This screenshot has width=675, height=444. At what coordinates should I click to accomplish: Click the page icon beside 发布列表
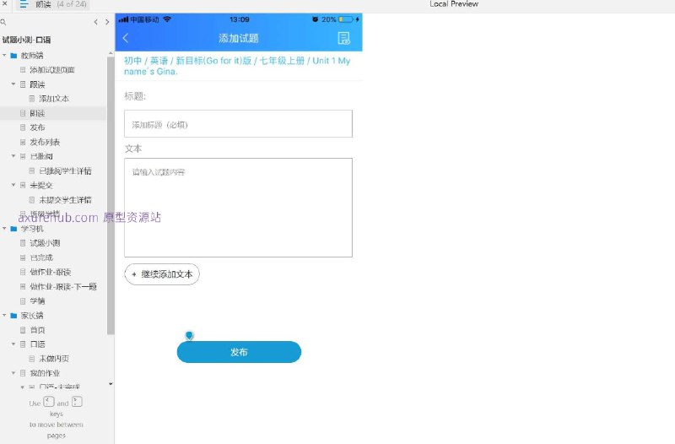pos(23,142)
